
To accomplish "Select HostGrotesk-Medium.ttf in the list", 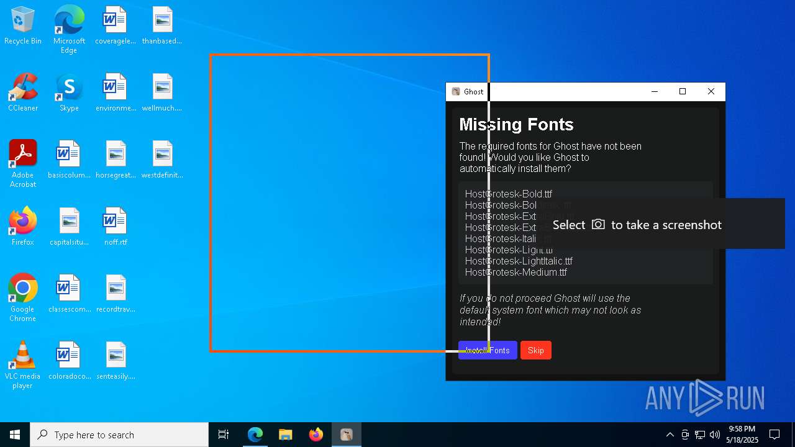I will click(516, 273).
